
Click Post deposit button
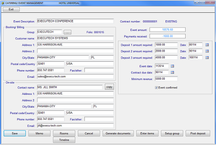[198, 133]
